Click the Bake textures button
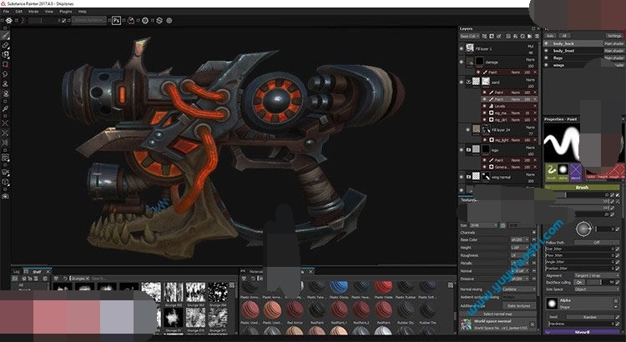 click(518, 305)
